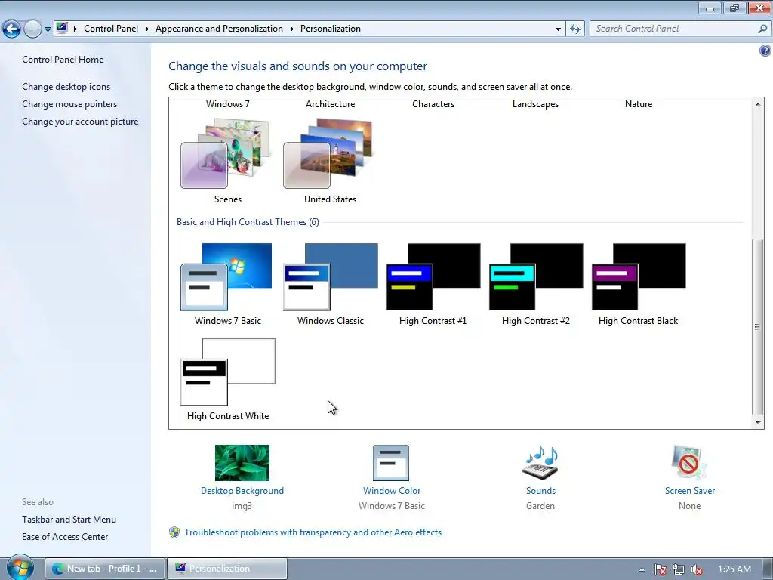773x580 pixels.
Task: Click the 1:25 AM taskbar clock
Action: [734, 569]
